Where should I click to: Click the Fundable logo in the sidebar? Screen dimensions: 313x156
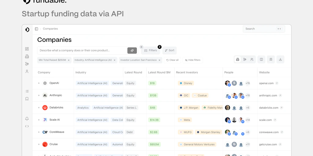click(x=27, y=30)
